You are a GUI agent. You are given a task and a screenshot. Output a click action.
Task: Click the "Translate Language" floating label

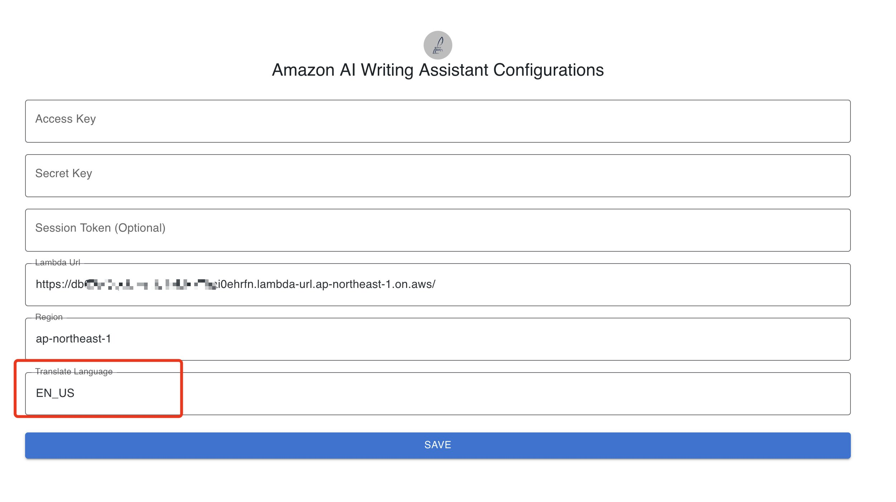(74, 372)
